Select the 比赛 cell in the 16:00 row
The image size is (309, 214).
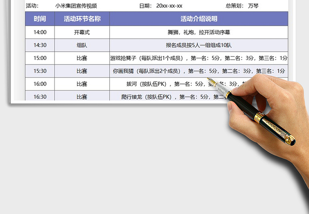(x=82, y=84)
